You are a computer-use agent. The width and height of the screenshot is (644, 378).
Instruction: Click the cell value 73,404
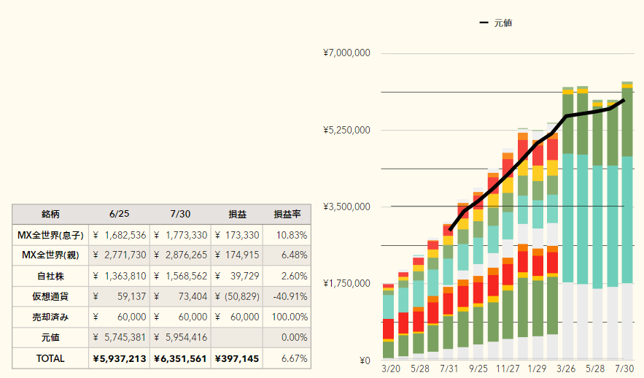(x=180, y=297)
